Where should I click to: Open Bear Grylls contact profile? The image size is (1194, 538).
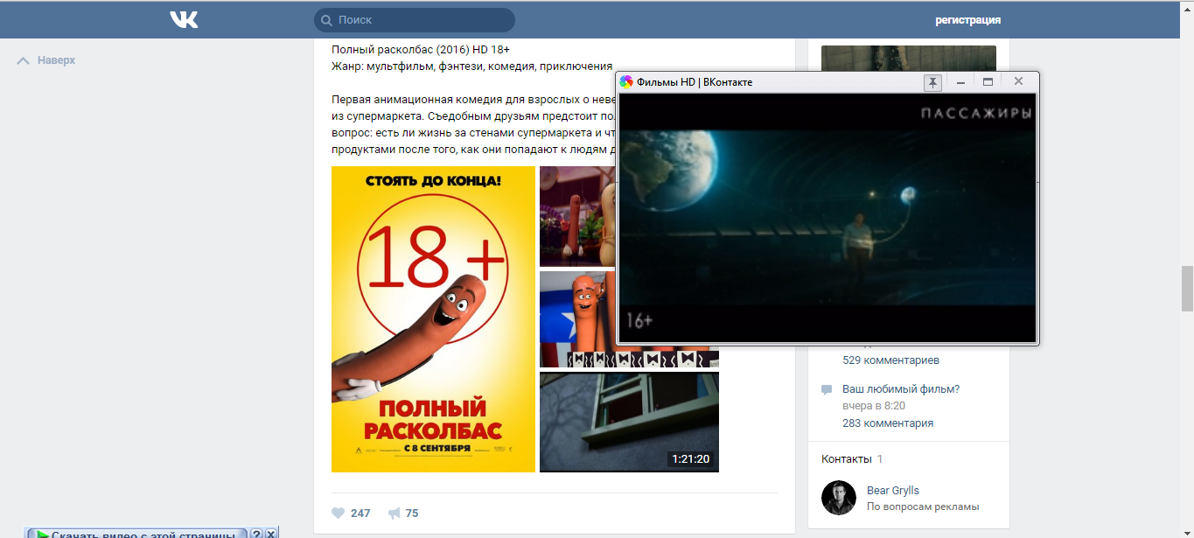(893, 491)
